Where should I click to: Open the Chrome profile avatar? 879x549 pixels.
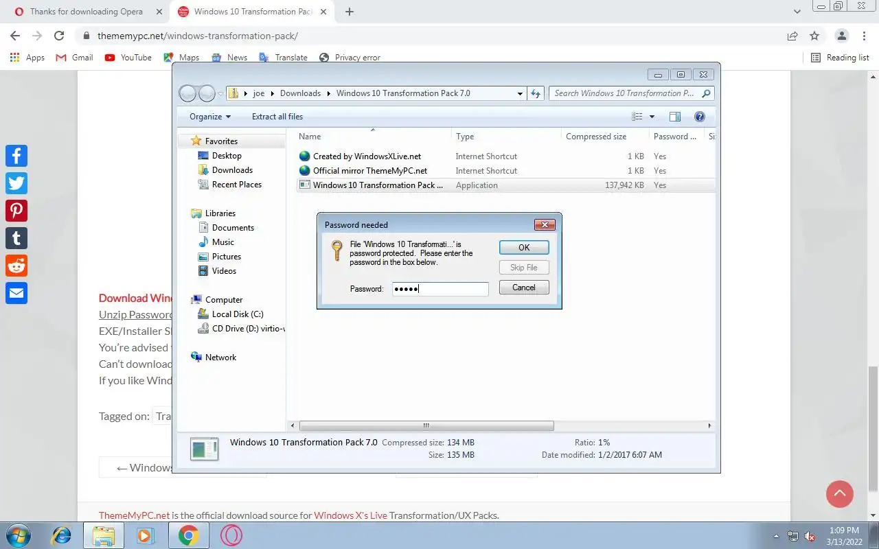841,36
